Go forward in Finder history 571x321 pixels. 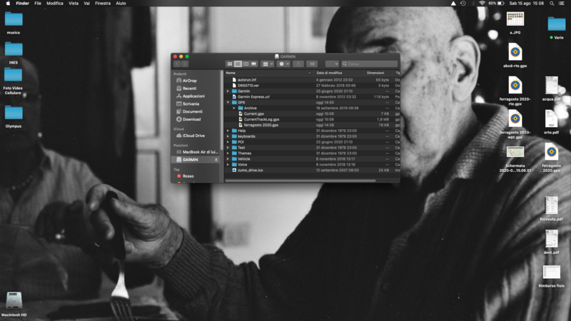coord(185,64)
